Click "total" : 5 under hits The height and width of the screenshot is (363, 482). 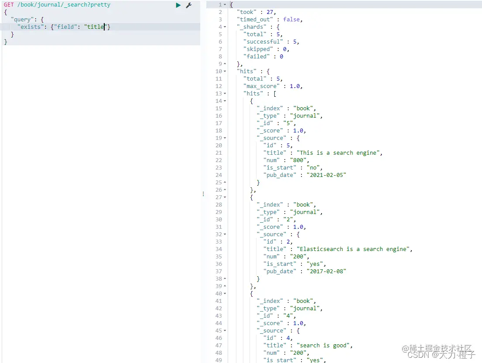point(263,78)
